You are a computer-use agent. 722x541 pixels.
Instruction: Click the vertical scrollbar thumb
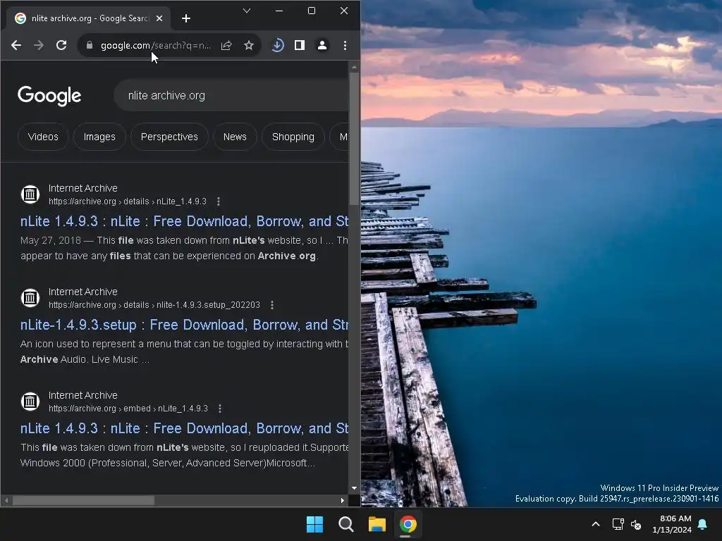tap(354, 139)
